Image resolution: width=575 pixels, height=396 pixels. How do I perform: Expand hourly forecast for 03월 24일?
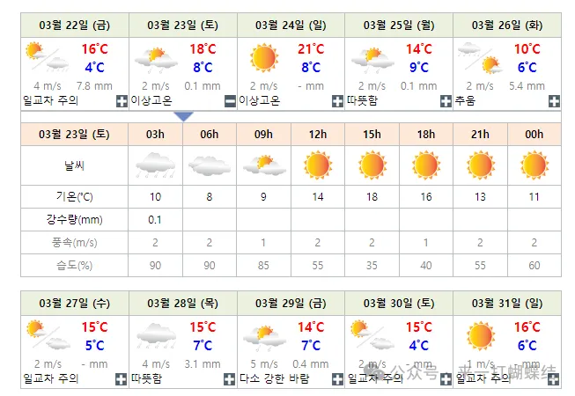[x=336, y=101]
